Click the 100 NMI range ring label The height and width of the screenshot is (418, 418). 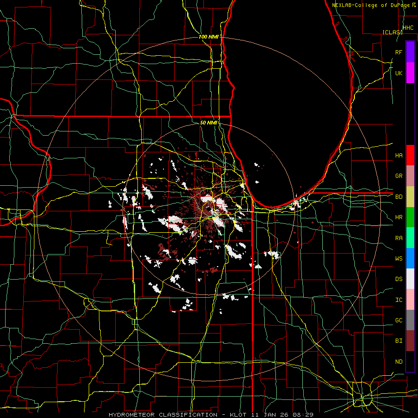pyautogui.click(x=209, y=37)
